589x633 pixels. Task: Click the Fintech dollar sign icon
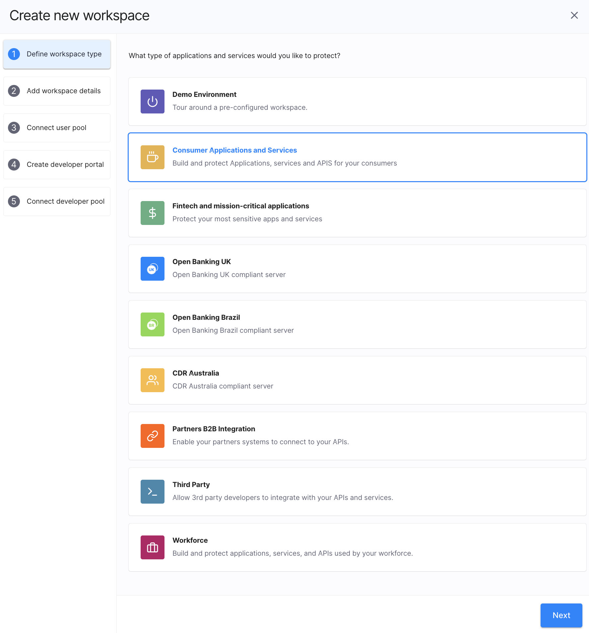[153, 213]
